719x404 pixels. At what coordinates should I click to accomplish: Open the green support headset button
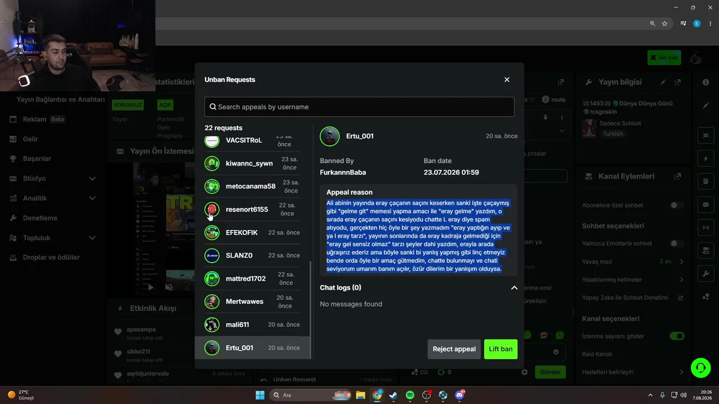click(x=700, y=368)
